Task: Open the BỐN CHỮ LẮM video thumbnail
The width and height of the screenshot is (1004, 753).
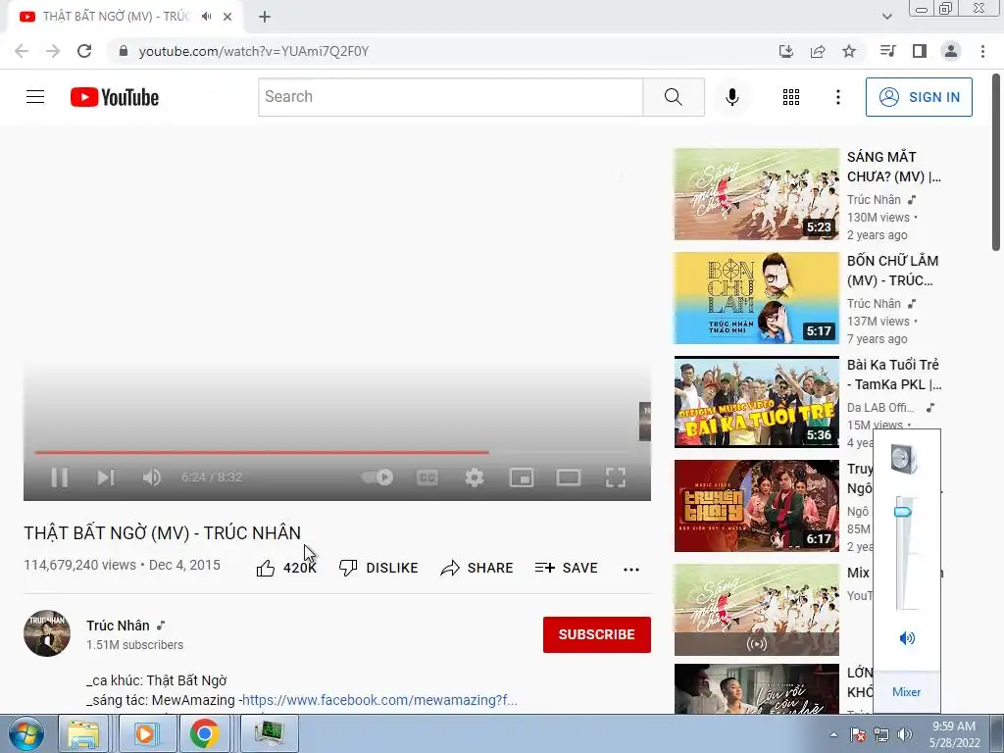Action: 756,298
